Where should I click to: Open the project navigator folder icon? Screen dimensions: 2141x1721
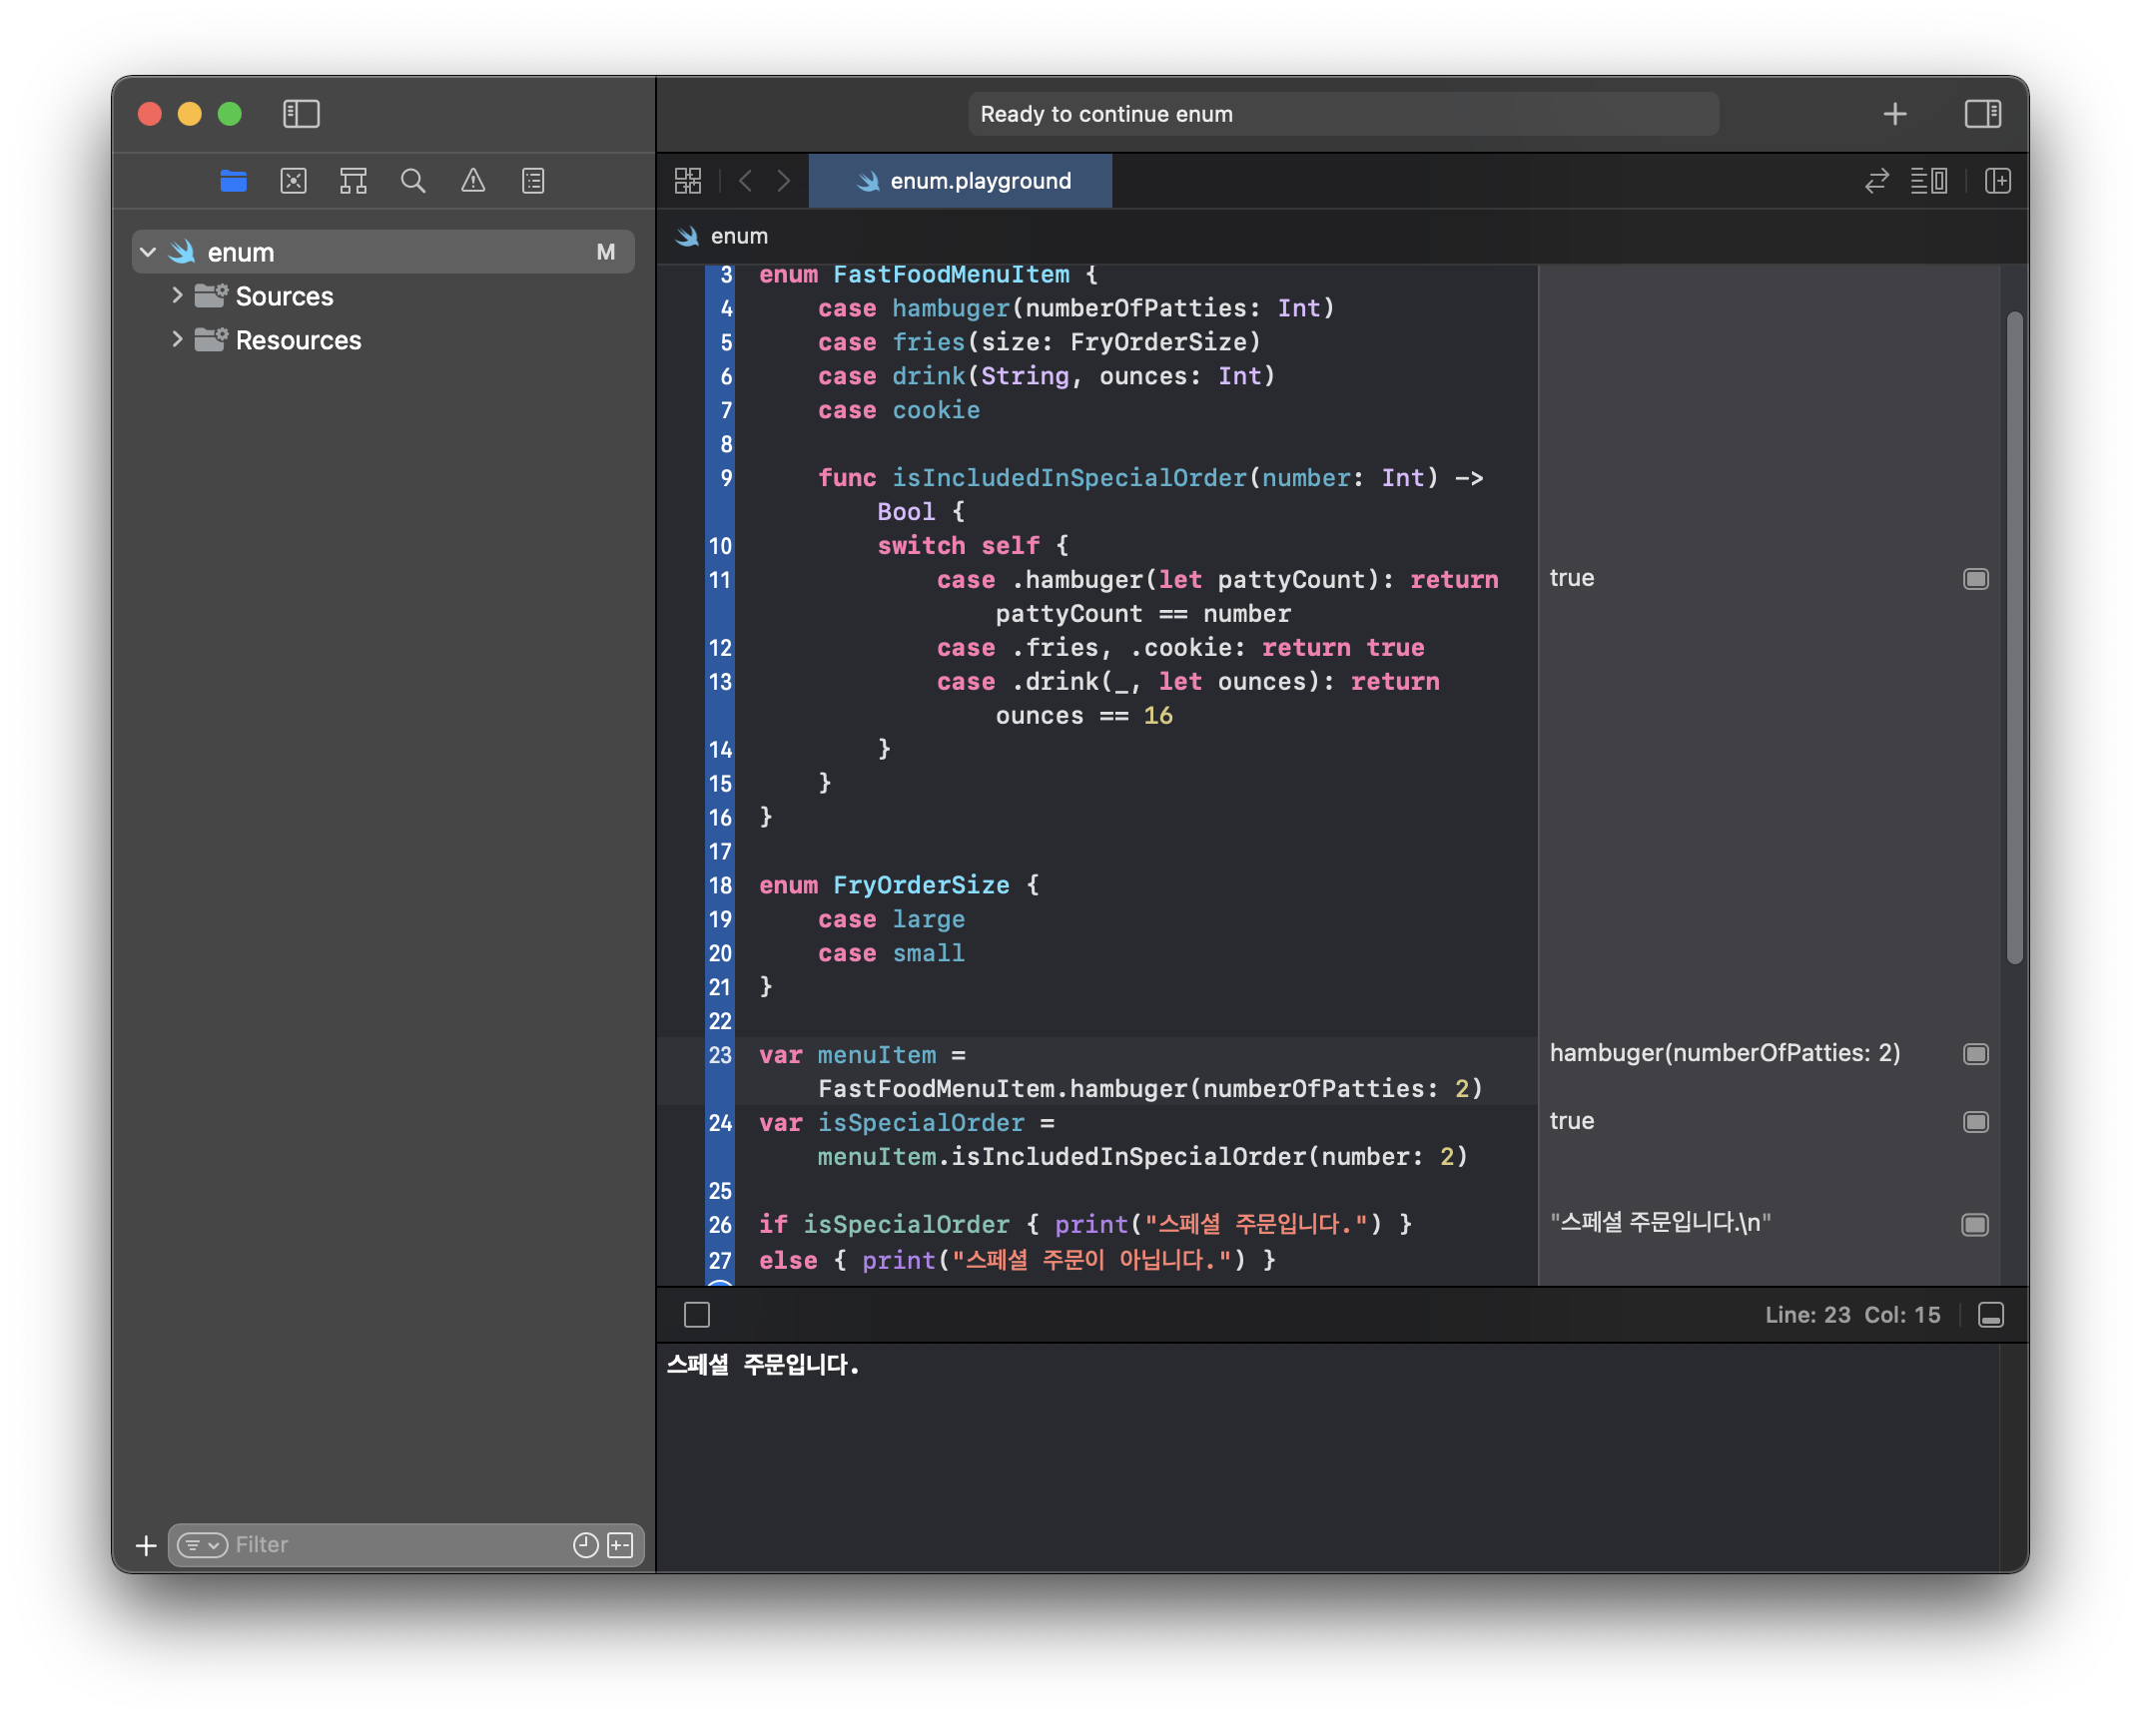tap(233, 181)
